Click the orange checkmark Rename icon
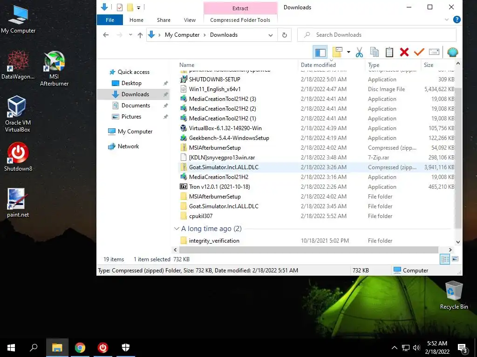 [419, 52]
